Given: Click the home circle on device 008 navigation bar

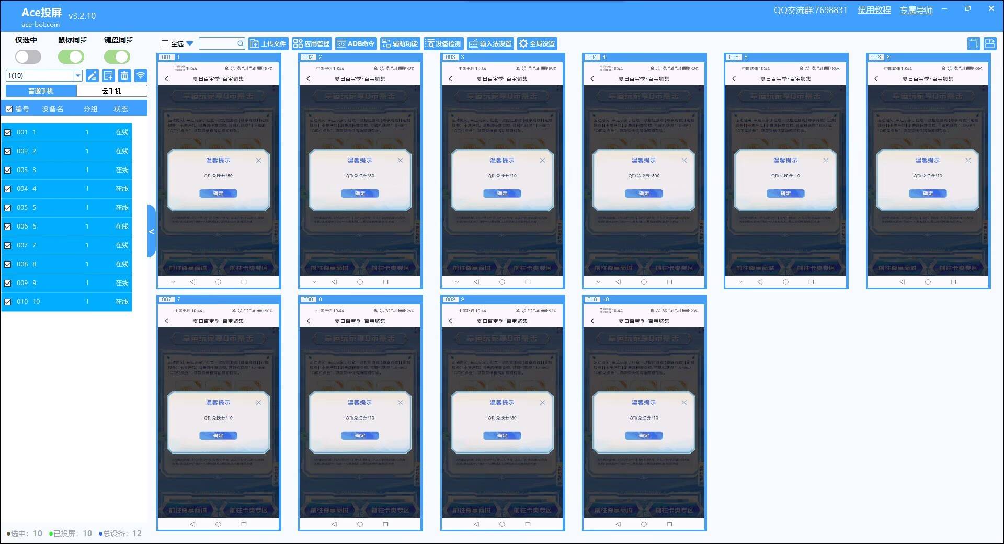Looking at the screenshot, I should click(x=360, y=524).
